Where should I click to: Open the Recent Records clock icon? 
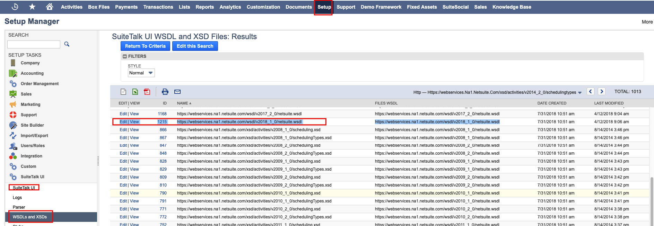point(15,7)
